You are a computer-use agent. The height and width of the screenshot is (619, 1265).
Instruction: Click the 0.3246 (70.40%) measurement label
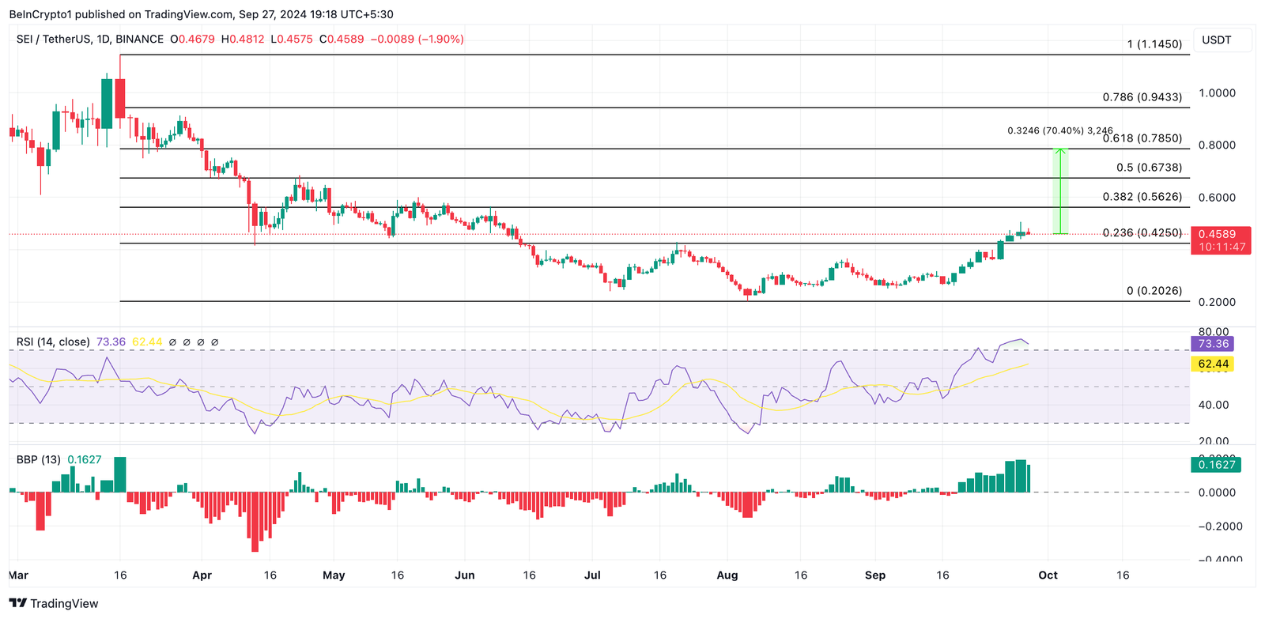1059,130
